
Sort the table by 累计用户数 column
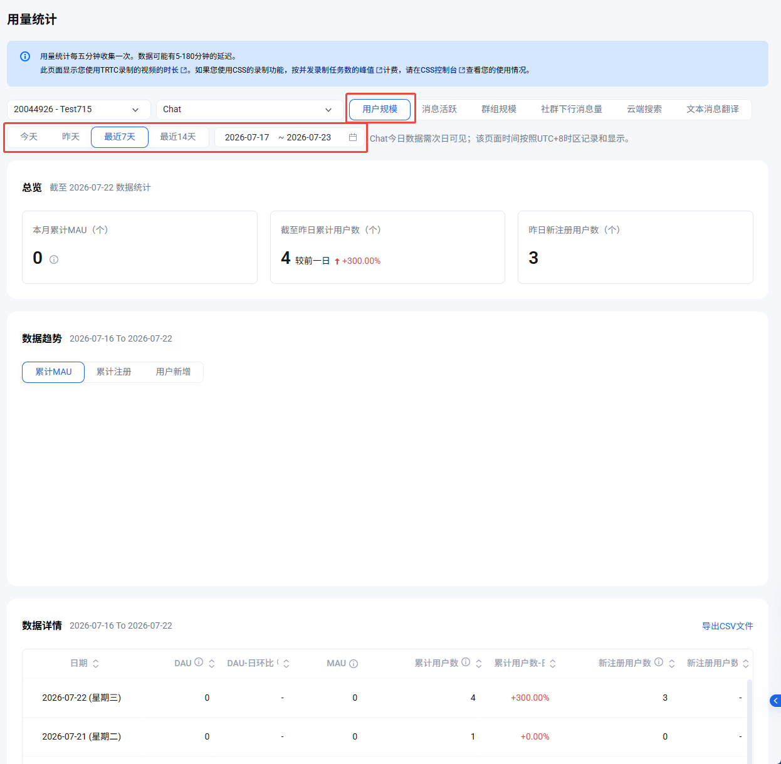point(479,664)
